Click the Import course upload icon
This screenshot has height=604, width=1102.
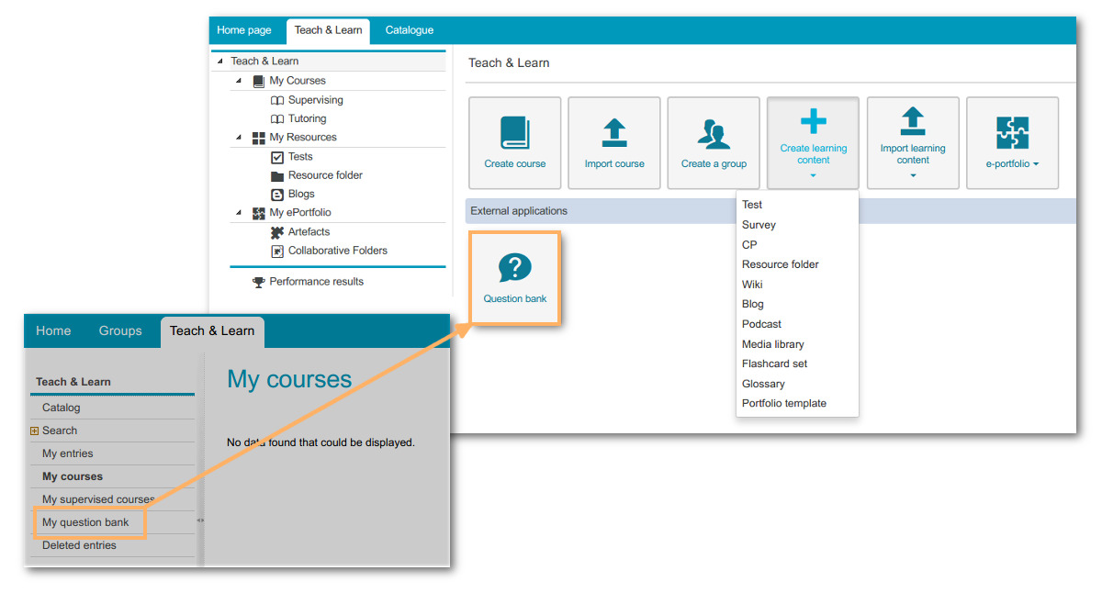pyautogui.click(x=614, y=132)
